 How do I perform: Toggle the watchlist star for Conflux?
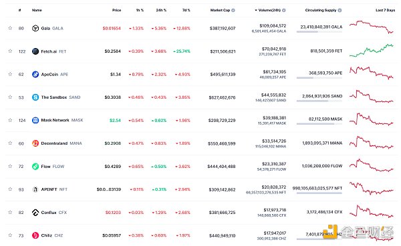pos(10,212)
